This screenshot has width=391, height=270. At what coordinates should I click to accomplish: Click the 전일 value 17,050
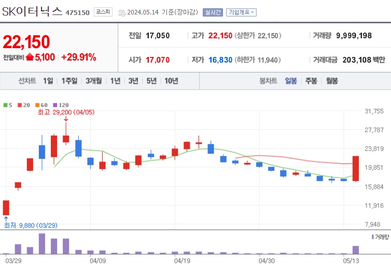[x=158, y=36]
